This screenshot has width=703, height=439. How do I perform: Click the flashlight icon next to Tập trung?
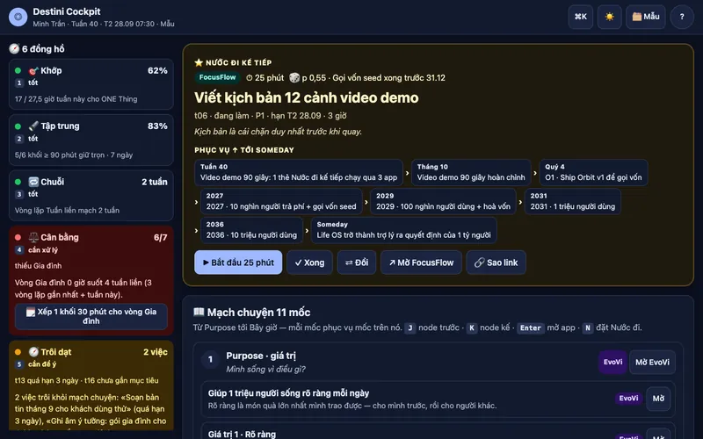click(x=33, y=126)
